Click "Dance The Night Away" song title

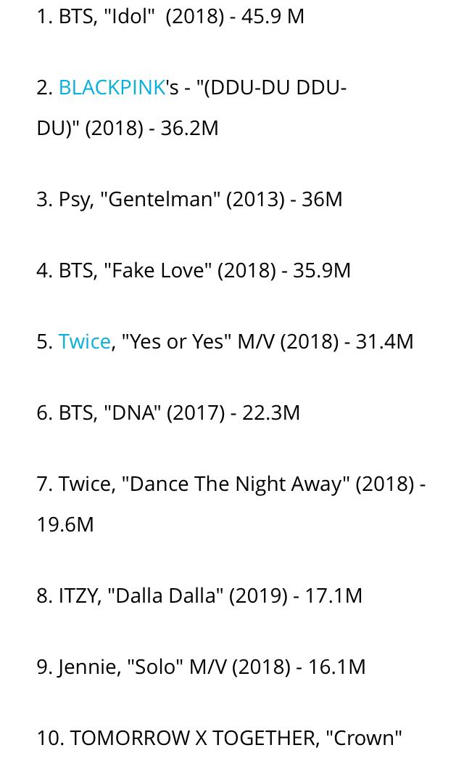pyautogui.click(x=235, y=484)
